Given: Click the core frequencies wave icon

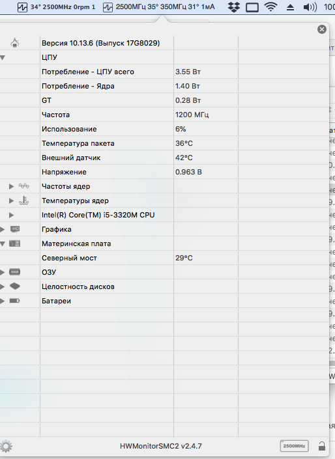Looking at the screenshot, I should 23,186.
